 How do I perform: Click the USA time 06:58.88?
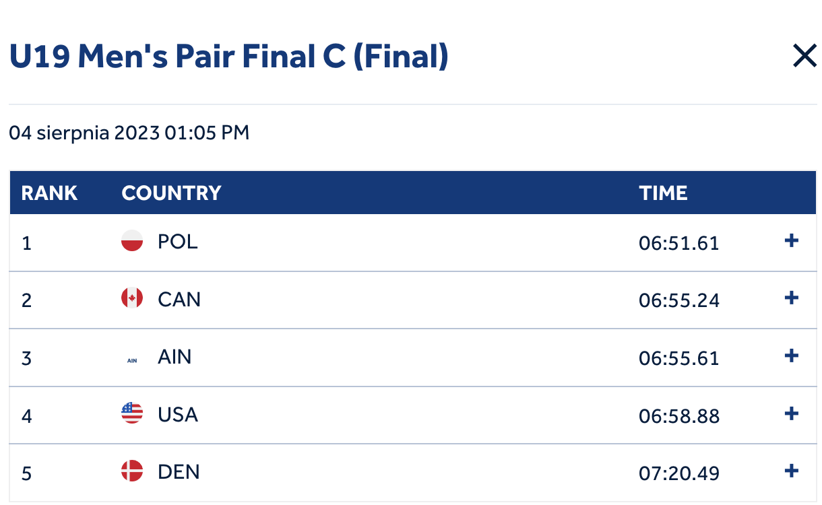click(679, 416)
